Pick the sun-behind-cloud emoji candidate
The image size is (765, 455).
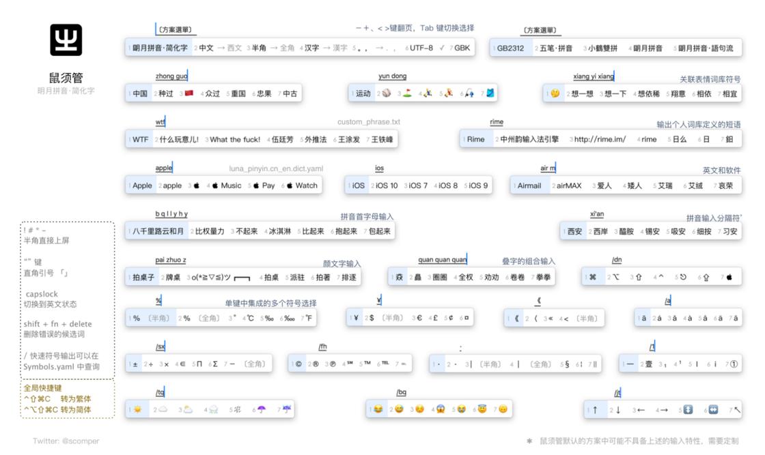coord(188,409)
